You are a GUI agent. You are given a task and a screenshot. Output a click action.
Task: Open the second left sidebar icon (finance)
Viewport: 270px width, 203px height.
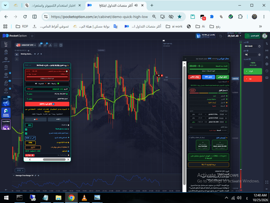[x=6, y=52]
